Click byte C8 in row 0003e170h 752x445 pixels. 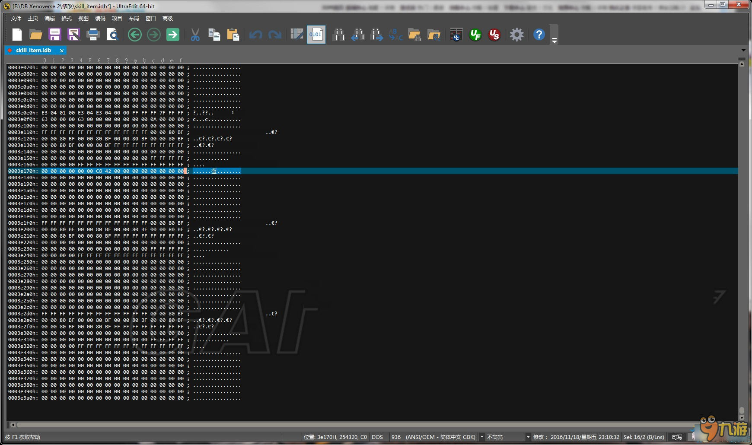(99, 171)
